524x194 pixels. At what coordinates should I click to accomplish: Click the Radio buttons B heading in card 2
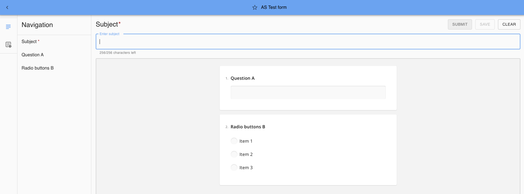pyautogui.click(x=248, y=127)
